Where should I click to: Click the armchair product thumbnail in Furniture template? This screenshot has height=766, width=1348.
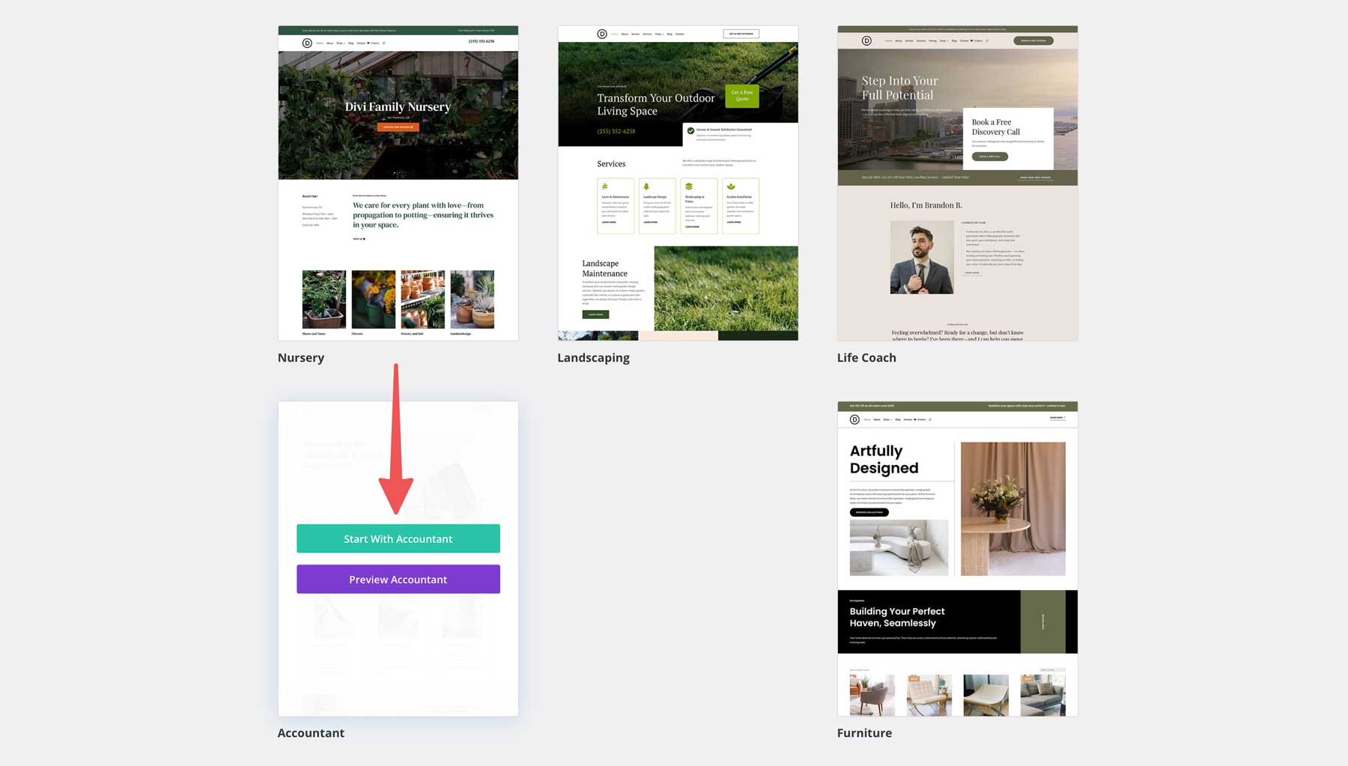click(x=872, y=694)
